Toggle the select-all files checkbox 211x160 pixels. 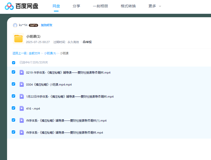[14, 63]
